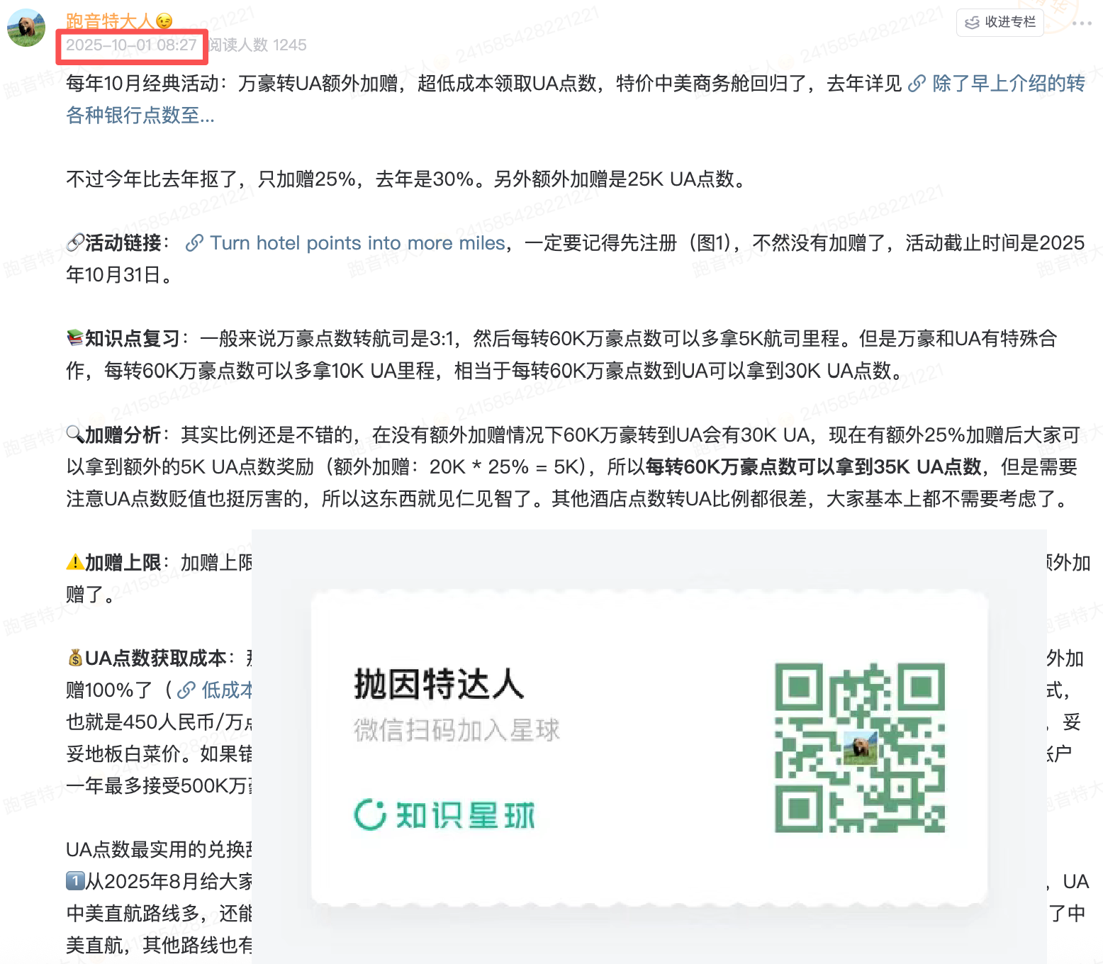The image size is (1103, 964).
Task: Click the 阅读人数 1245 read count
Action: pos(258,45)
